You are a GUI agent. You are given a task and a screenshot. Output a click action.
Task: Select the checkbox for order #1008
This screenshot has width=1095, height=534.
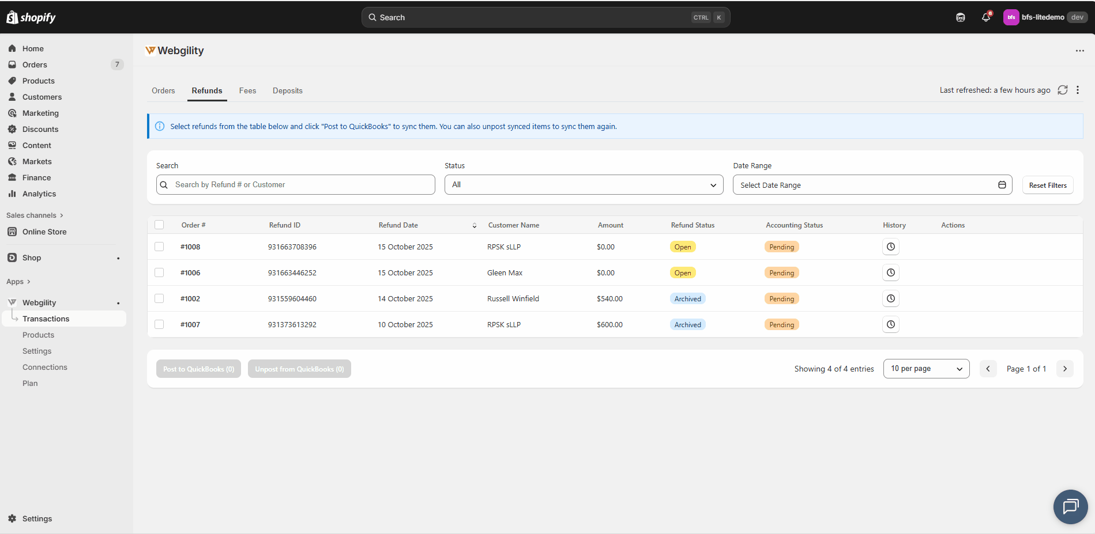tap(159, 247)
